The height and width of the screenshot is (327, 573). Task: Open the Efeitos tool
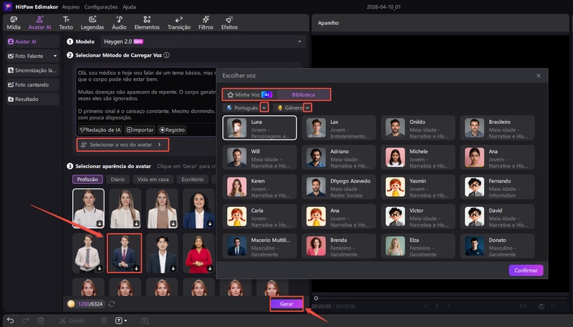(x=229, y=23)
